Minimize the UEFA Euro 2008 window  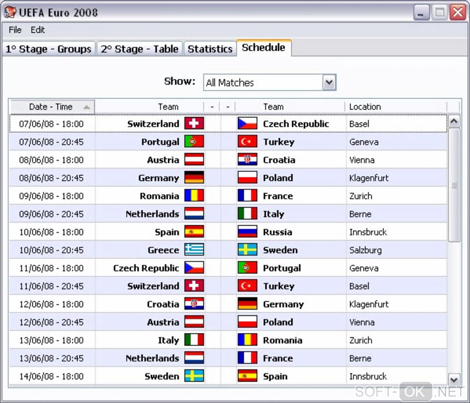(421, 12)
